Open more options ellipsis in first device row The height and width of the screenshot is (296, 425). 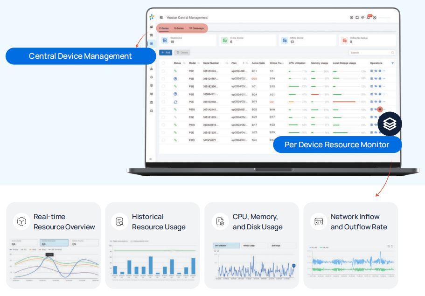click(x=384, y=71)
